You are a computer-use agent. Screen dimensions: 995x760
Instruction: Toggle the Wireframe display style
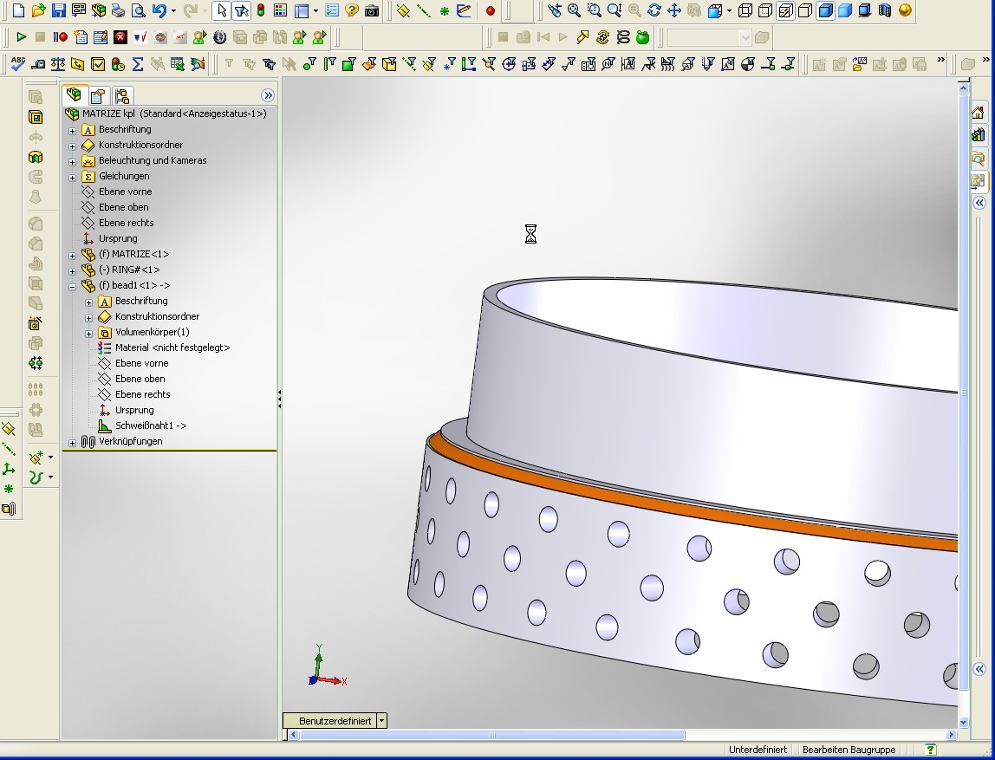pos(745,11)
